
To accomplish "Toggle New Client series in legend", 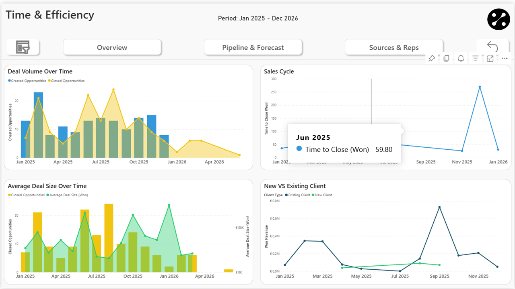I will tap(322, 195).
